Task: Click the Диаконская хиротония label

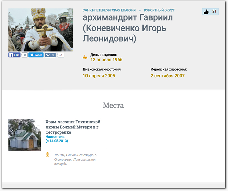Action: 102,69
